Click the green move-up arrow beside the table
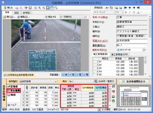 pyautogui.click(x=113, y=97)
